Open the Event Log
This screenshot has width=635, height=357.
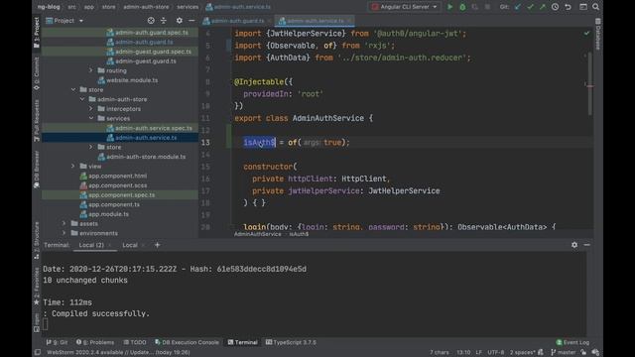tap(572, 342)
